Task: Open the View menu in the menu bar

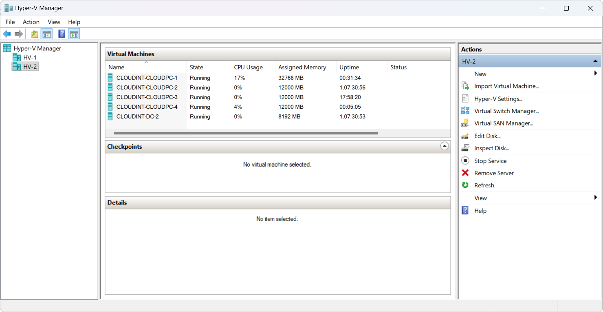Action: (x=54, y=22)
